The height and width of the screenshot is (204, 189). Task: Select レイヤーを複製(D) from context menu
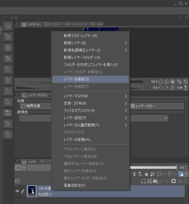pyautogui.click(x=90, y=79)
